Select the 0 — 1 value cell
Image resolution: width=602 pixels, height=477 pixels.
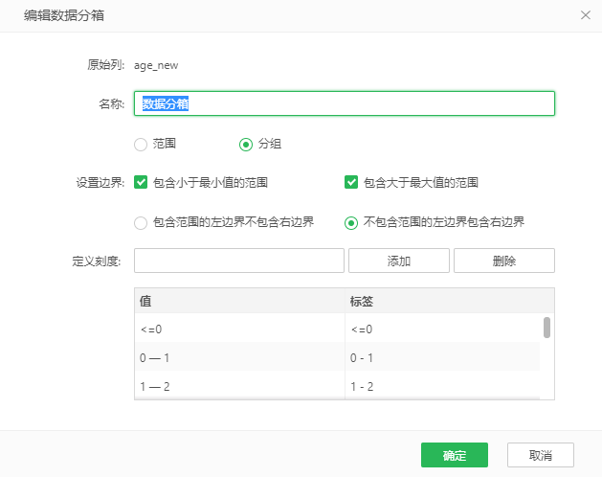point(239,358)
